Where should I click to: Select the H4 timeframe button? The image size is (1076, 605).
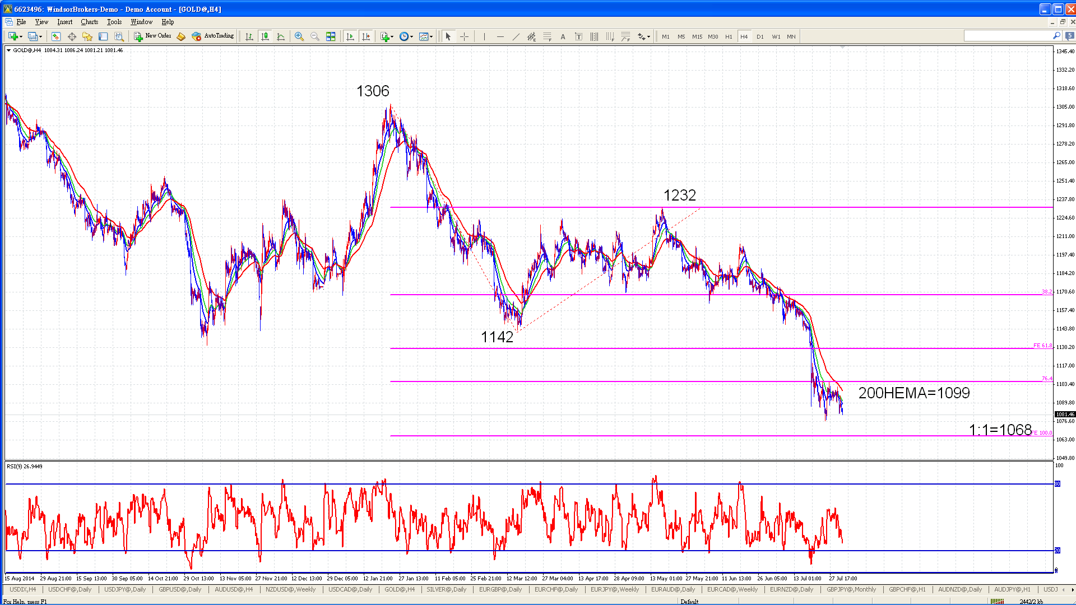point(744,36)
